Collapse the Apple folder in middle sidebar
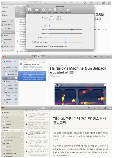This screenshot has height=158, width=113. click(4, 67)
